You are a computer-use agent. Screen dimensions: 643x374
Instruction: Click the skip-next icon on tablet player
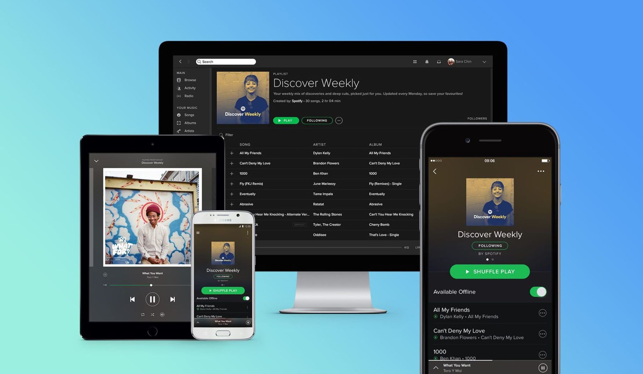pyautogui.click(x=172, y=299)
